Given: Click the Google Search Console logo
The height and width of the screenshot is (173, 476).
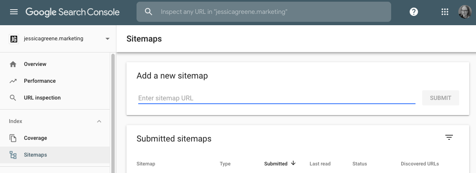Looking at the screenshot, I should [73, 12].
